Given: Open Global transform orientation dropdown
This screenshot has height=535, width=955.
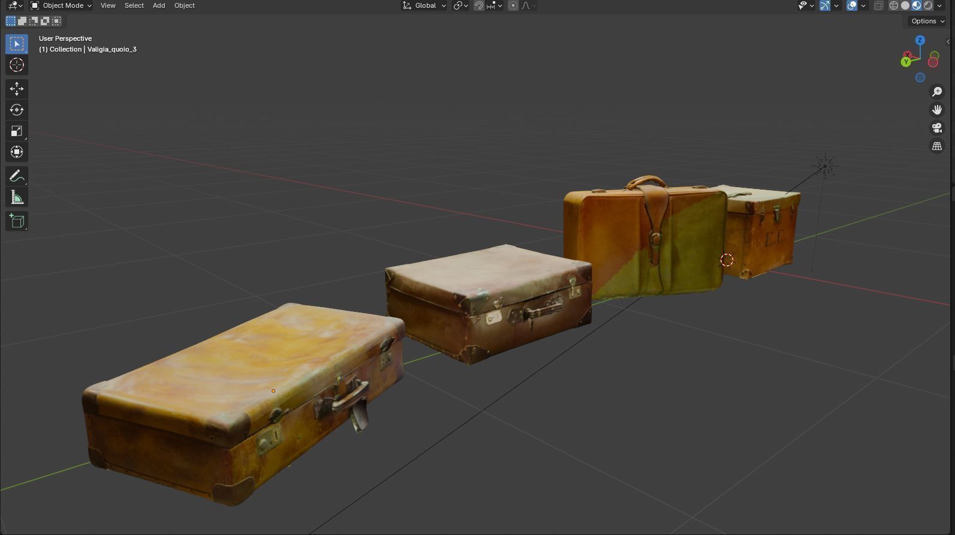Looking at the screenshot, I should click(424, 5).
